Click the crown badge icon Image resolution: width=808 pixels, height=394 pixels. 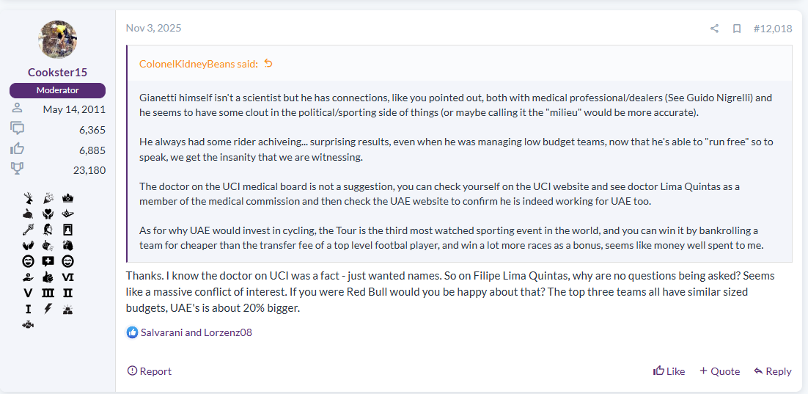[68, 198]
